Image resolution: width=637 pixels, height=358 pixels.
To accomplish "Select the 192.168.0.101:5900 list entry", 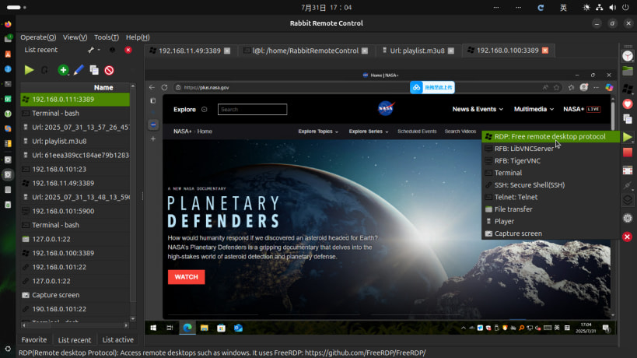I will [75, 211].
